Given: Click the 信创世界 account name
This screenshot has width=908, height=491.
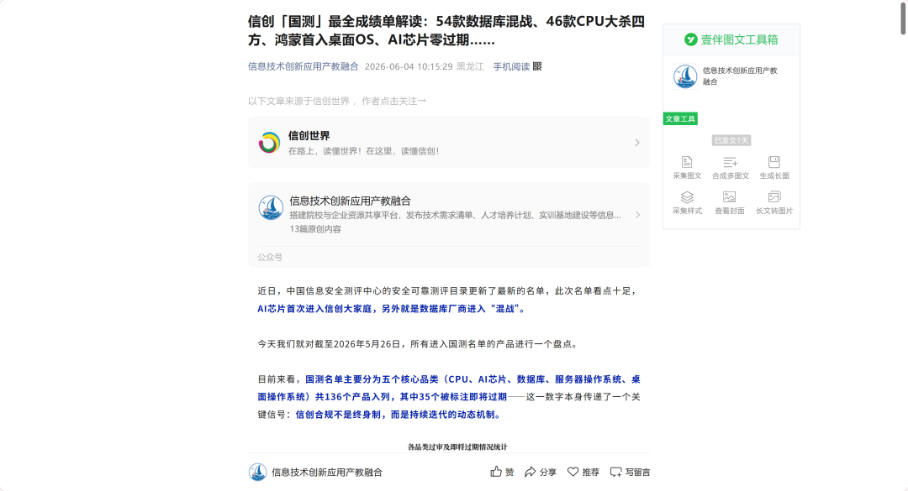Looking at the screenshot, I should [309, 136].
